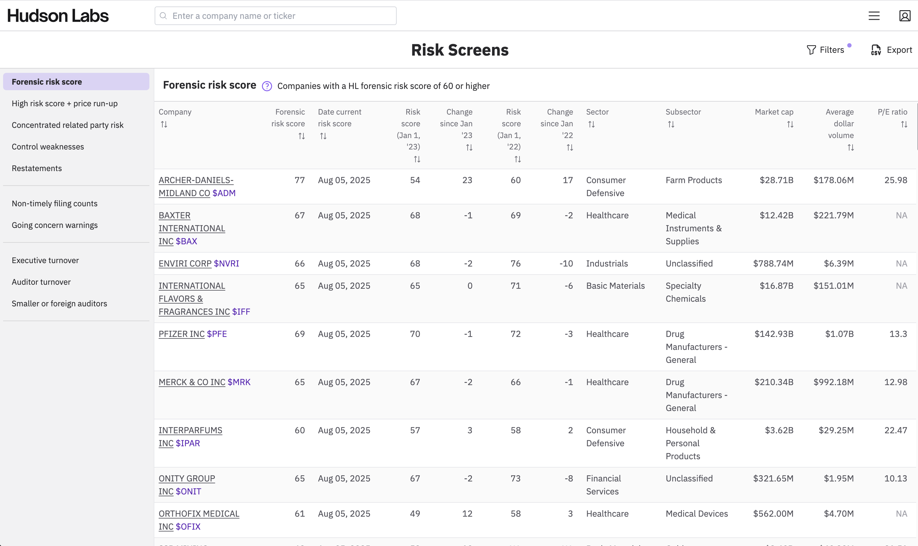Select High risk score + price run-up screen

click(65, 103)
